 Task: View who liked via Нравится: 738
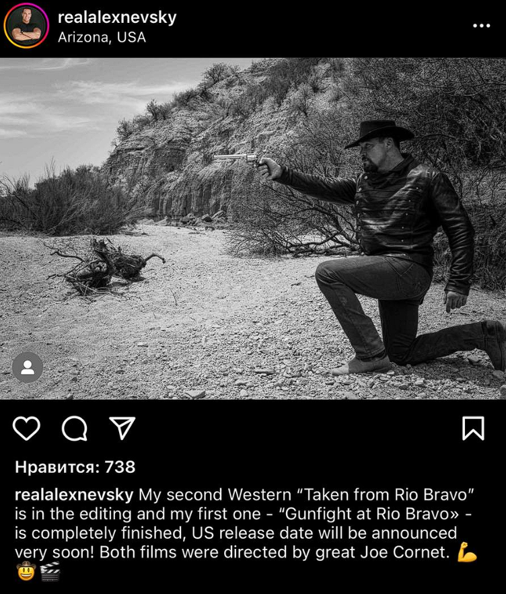[x=75, y=467]
